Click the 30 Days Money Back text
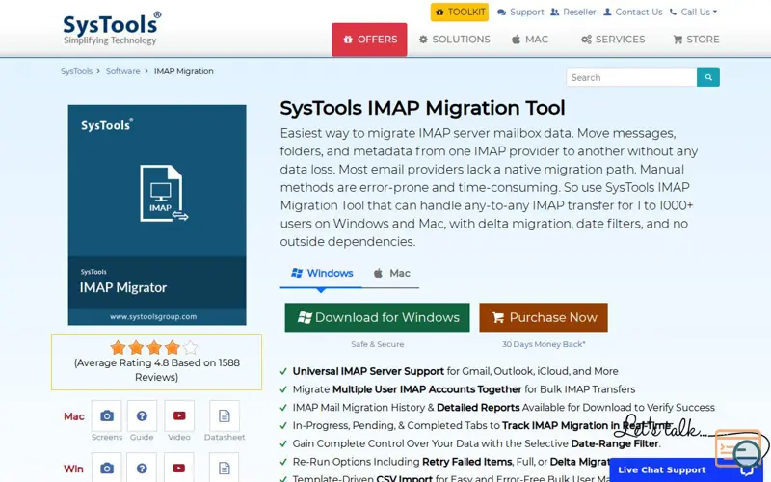The image size is (771, 482). 544,344
